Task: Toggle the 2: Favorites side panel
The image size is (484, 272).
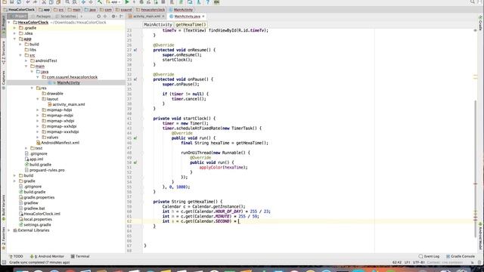Action: point(3,238)
